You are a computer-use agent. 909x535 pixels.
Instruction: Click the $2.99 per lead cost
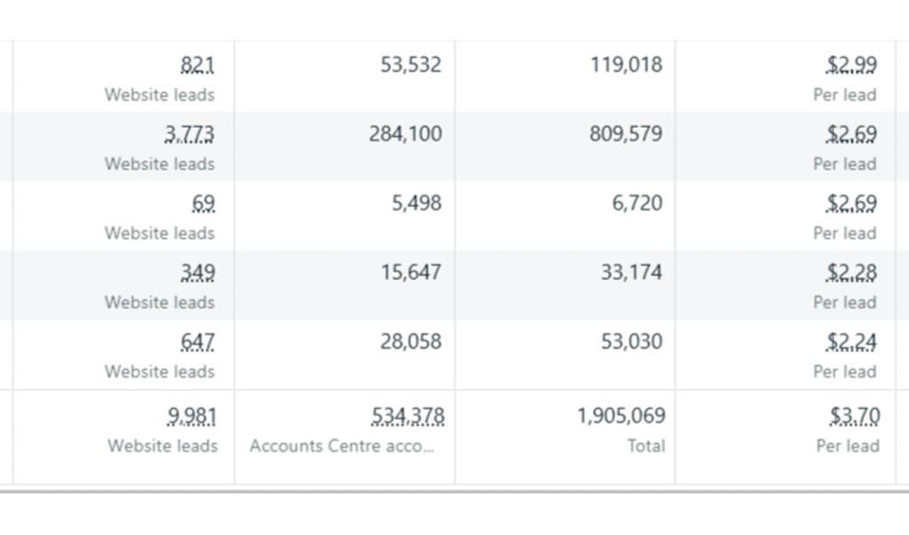(852, 65)
